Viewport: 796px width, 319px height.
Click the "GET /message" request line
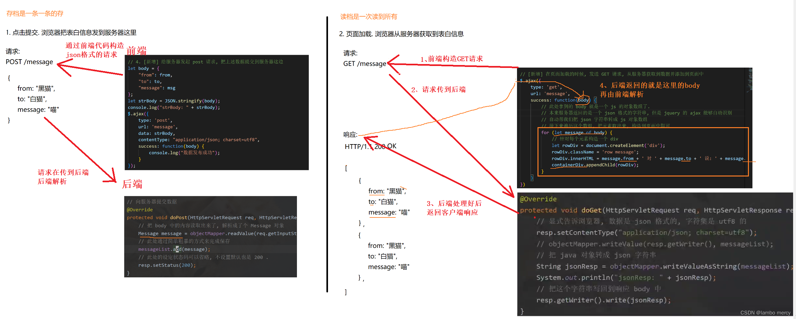pos(365,64)
